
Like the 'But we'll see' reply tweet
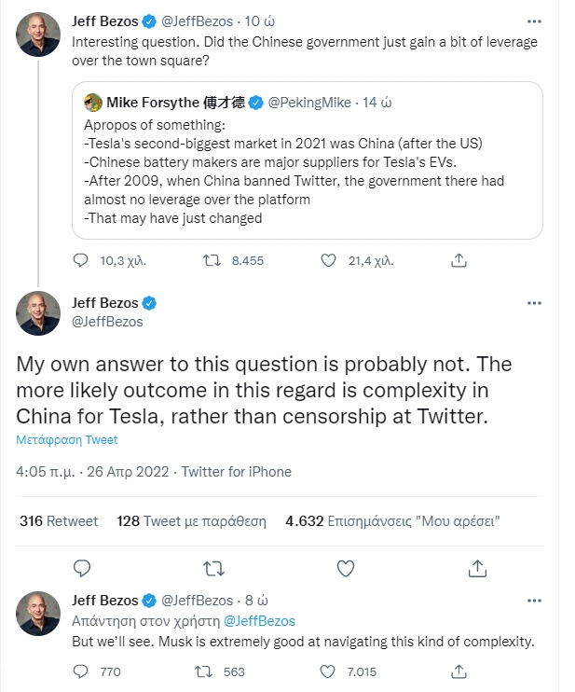click(x=328, y=671)
